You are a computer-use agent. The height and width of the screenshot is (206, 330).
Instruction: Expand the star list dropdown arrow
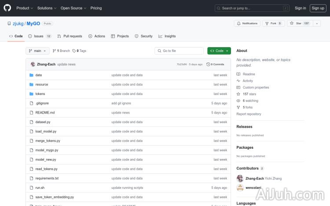(x=317, y=23)
